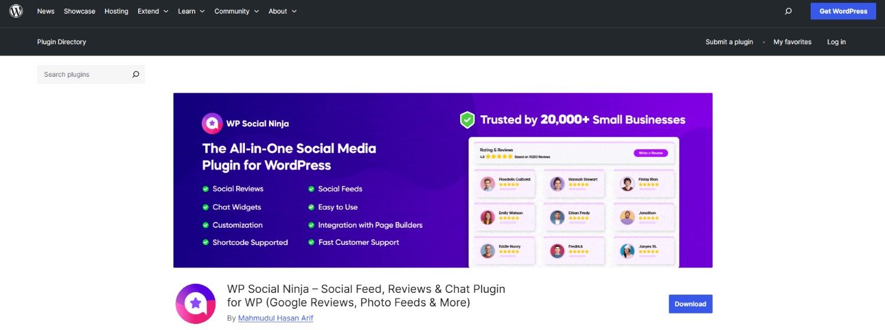Open author link Mahmudul Hasan Arif
Image resolution: width=885 pixels, height=330 pixels.
pos(276,318)
